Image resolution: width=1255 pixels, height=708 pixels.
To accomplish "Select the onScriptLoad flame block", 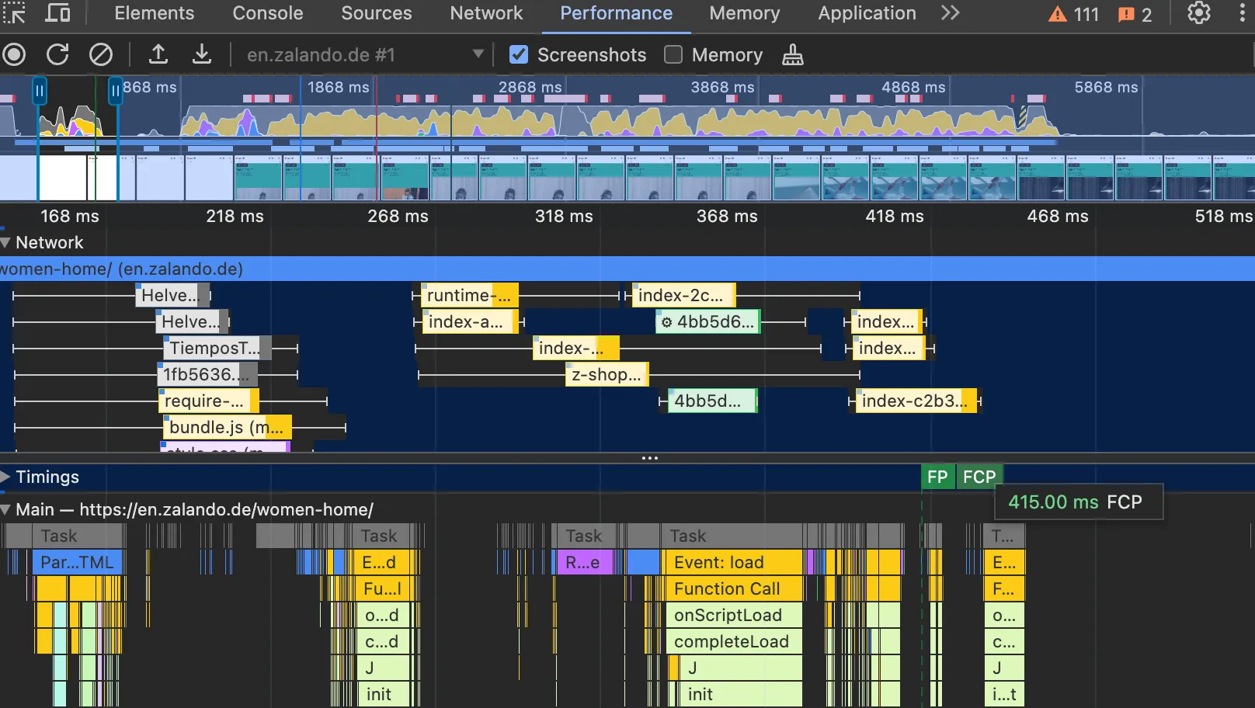I will (x=733, y=615).
